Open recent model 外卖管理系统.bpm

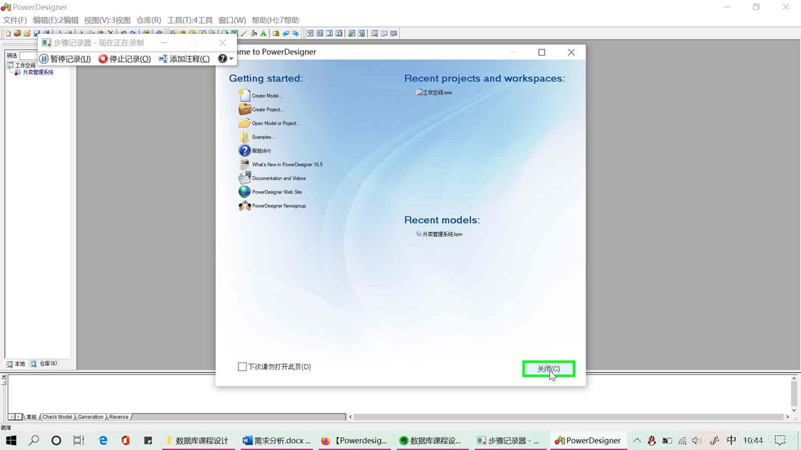click(439, 234)
